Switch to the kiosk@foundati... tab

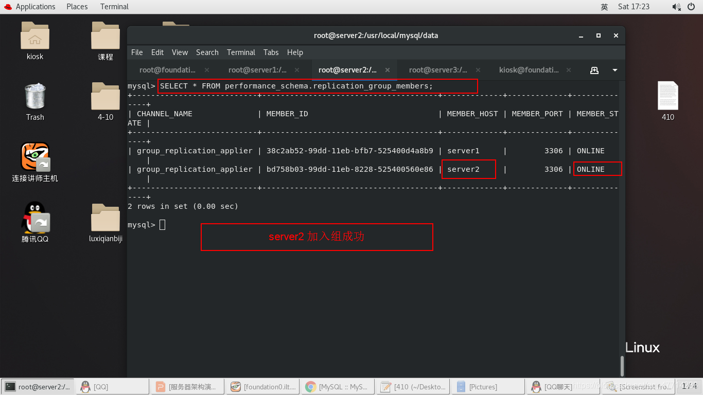tap(529, 70)
